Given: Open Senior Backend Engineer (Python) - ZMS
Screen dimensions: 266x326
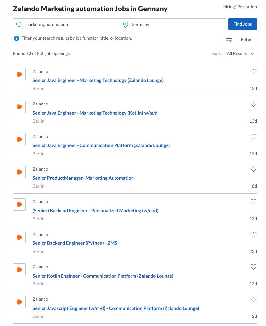Looking at the screenshot, I should coord(75,243).
